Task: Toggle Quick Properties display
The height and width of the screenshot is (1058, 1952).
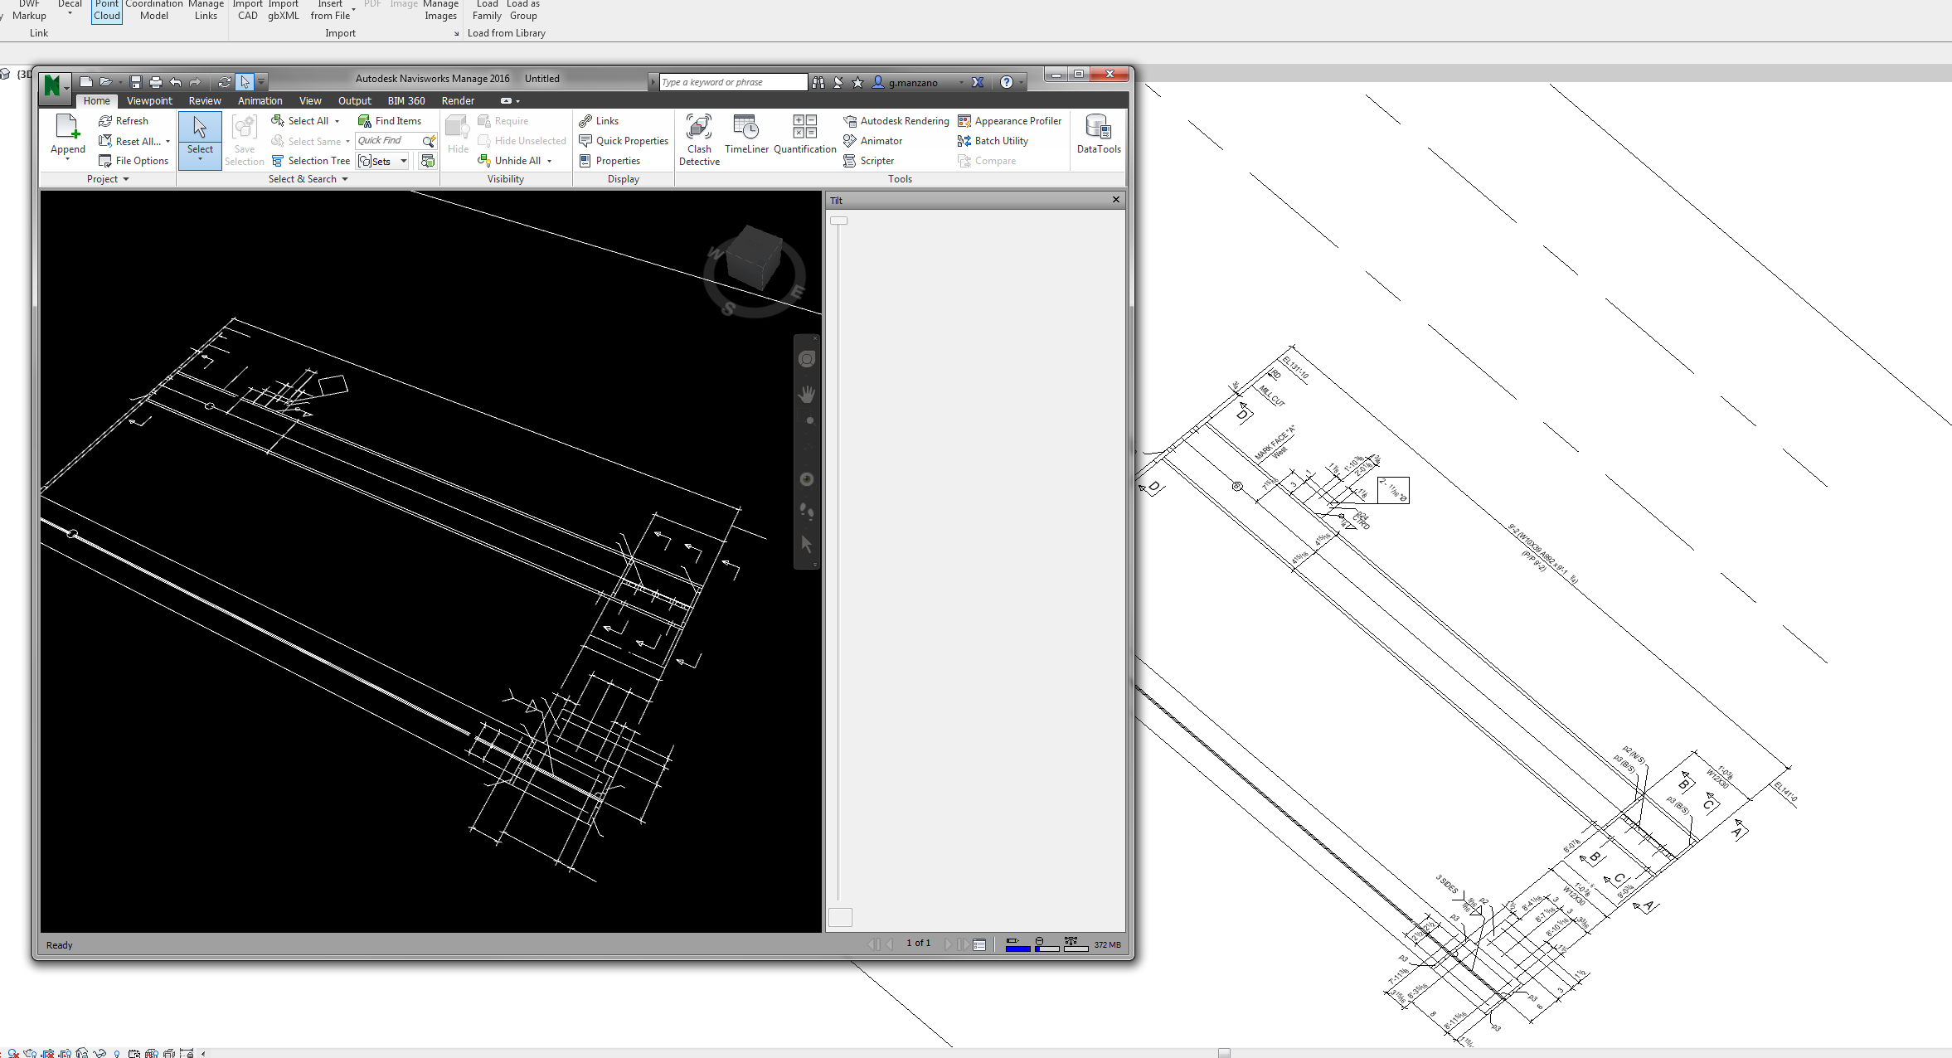Action: pos(624,140)
